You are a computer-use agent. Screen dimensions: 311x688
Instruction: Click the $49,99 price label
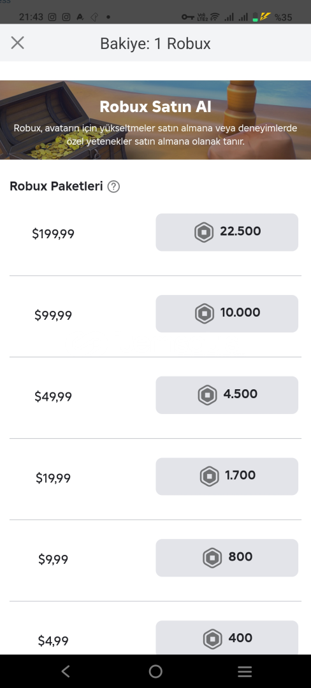tap(53, 397)
